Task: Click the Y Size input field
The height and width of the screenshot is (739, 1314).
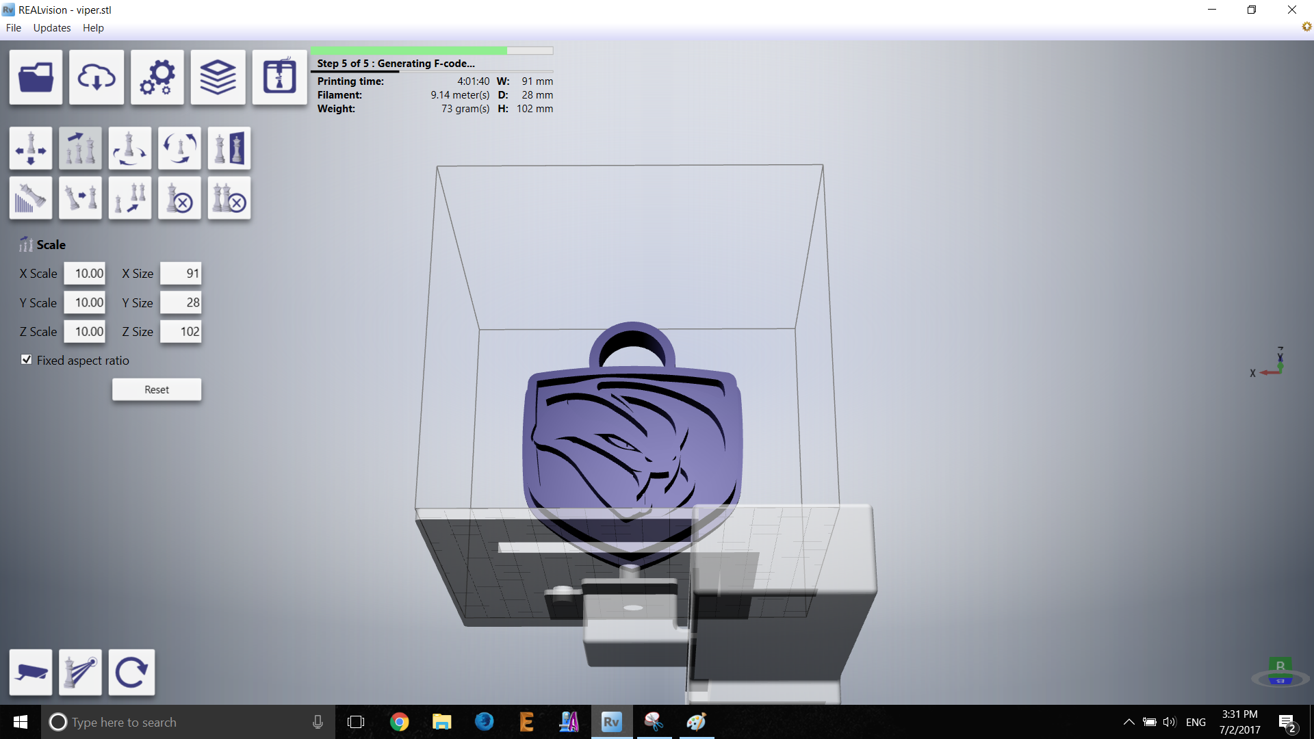Action: pyautogui.click(x=181, y=302)
